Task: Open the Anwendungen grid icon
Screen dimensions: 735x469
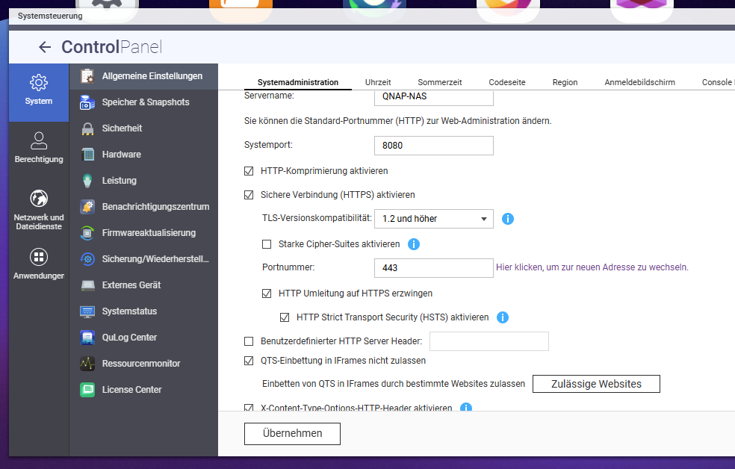Action: click(x=38, y=257)
